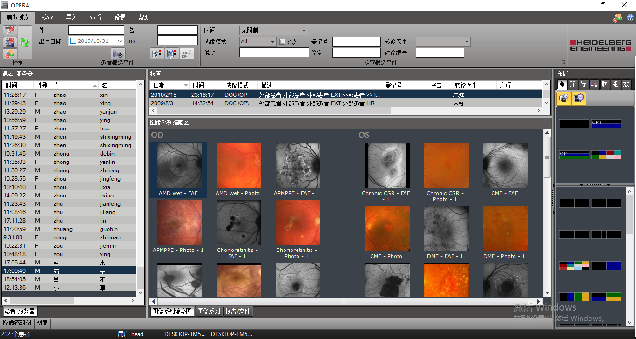This screenshot has width=636, height=339.
Task: Toggle the 出生日期 date checkbox
Action: click(x=73, y=41)
